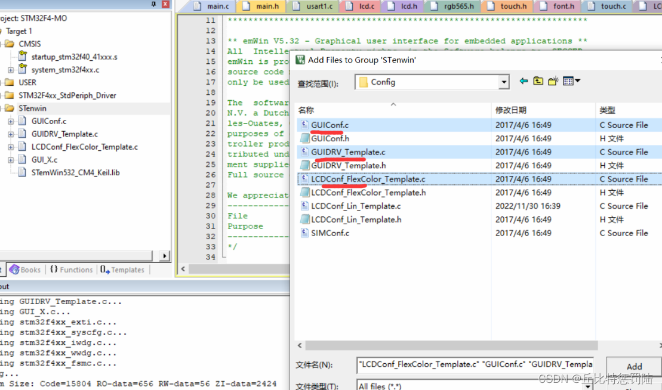Click the GUIConf.h file icon
The height and width of the screenshot is (390, 662).
[304, 138]
